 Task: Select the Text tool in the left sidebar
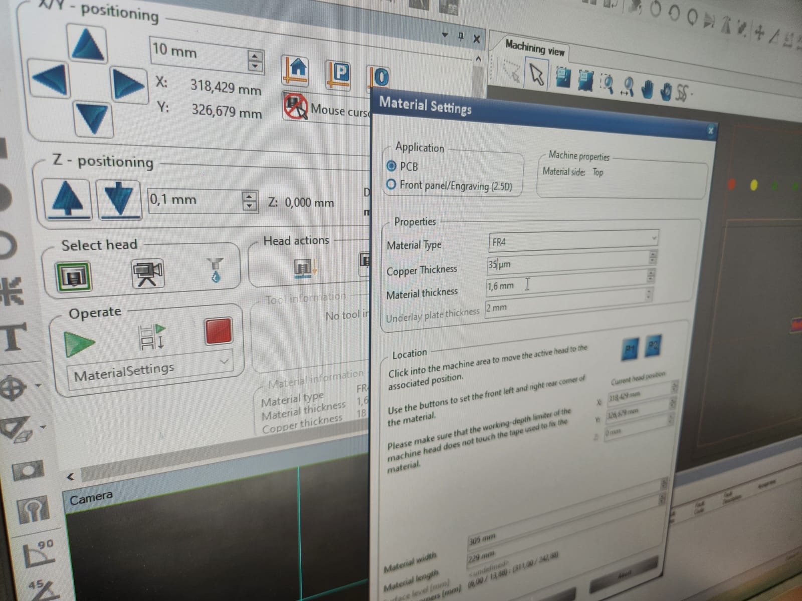[13, 337]
